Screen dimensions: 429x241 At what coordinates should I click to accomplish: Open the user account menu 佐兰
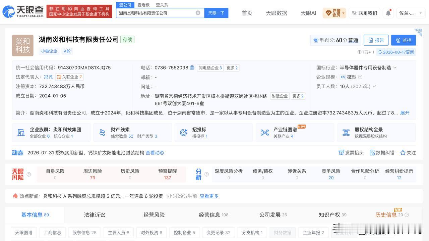coord(411,13)
